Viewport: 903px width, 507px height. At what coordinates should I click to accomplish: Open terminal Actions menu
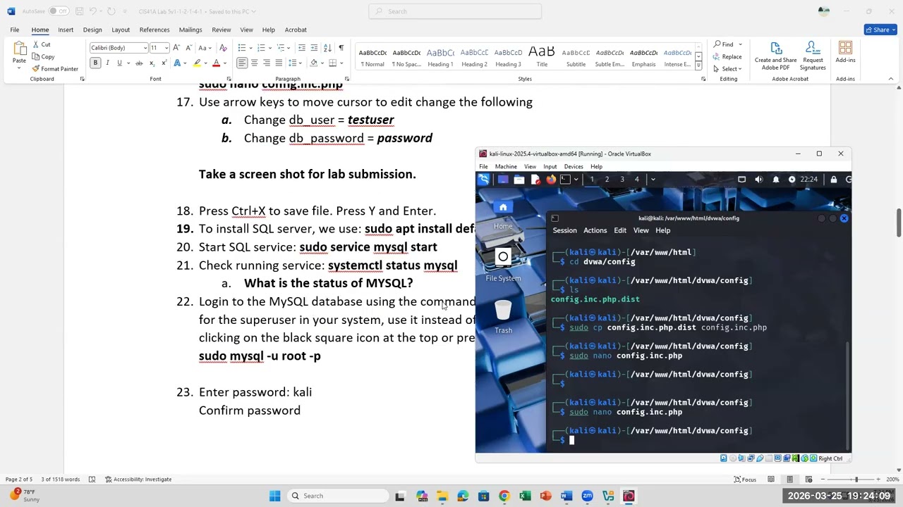click(595, 230)
